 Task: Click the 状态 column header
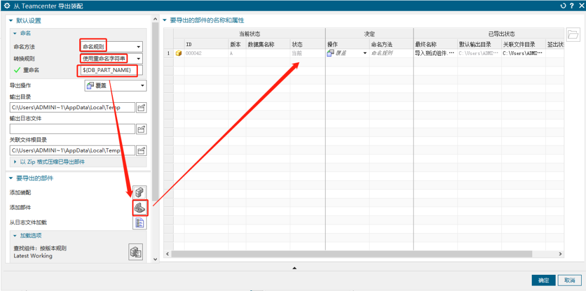pos(308,45)
